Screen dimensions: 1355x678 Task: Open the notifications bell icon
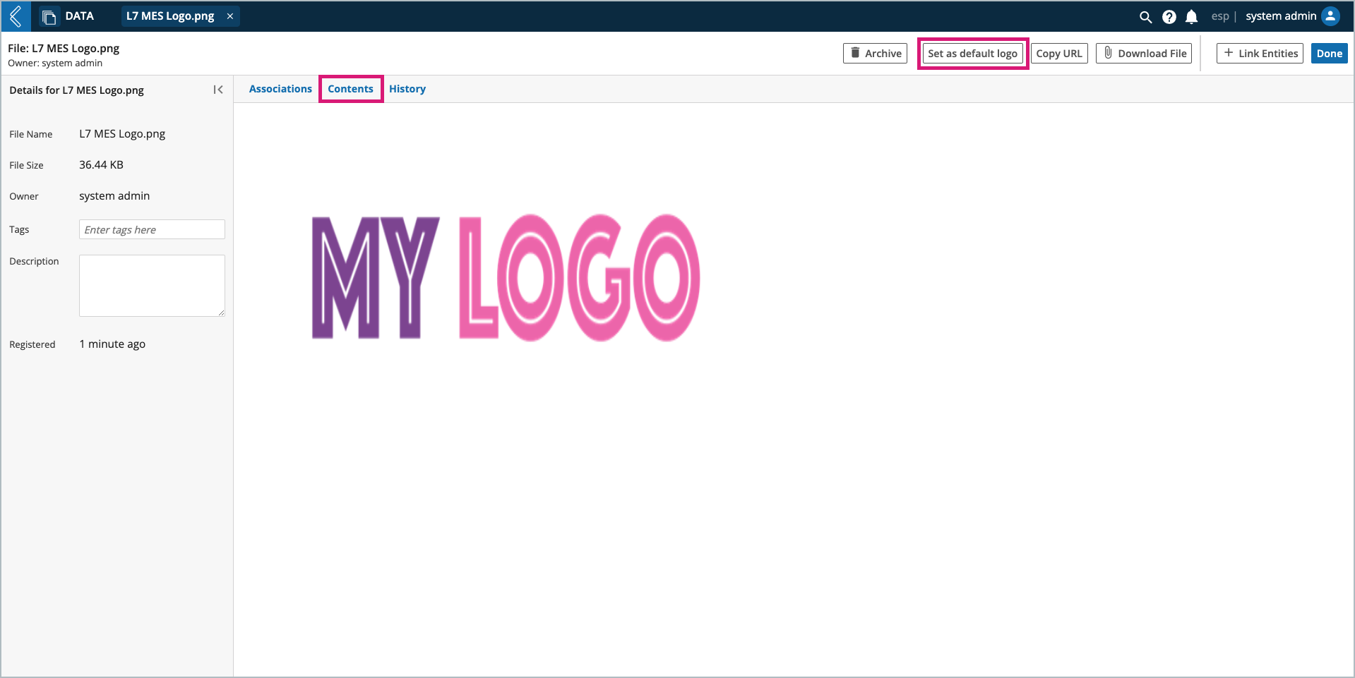[1192, 17]
